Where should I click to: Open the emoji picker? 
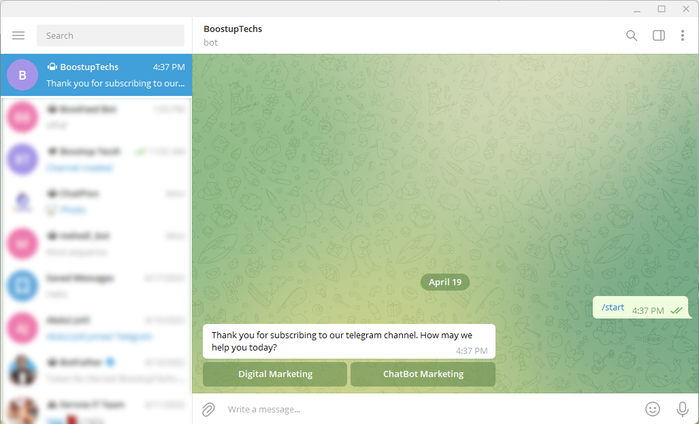pyautogui.click(x=653, y=409)
